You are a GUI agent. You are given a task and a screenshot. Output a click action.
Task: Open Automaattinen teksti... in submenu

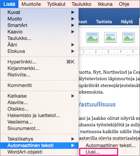tap(109, 145)
